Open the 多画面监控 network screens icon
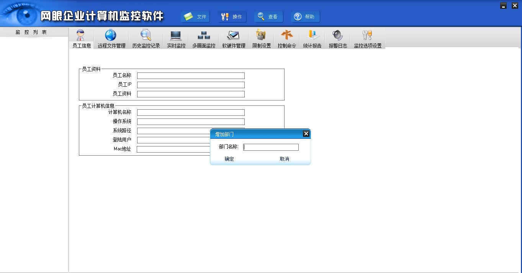522x273 pixels. tap(204, 35)
